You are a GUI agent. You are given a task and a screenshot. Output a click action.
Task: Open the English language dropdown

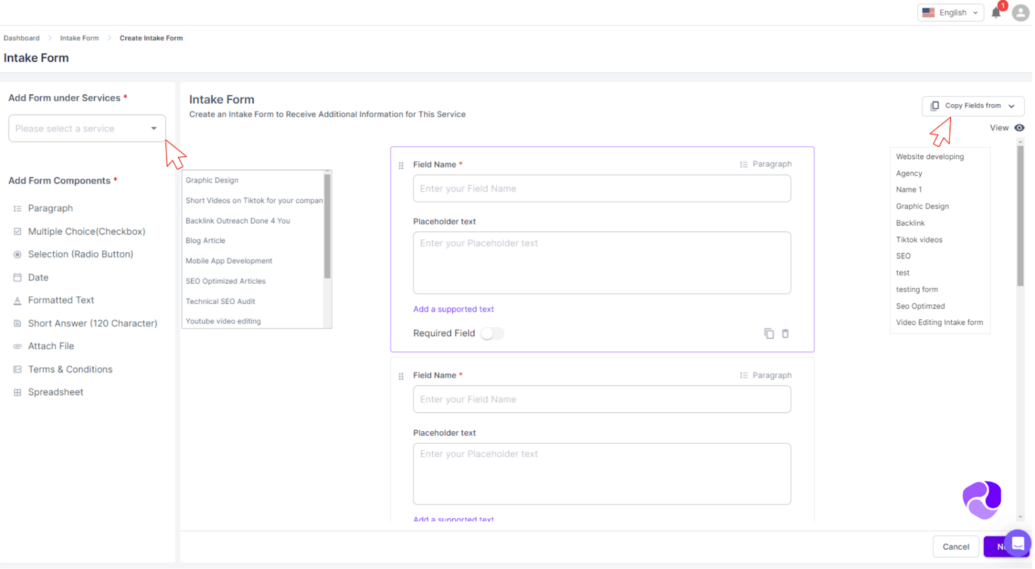click(950, 12)
